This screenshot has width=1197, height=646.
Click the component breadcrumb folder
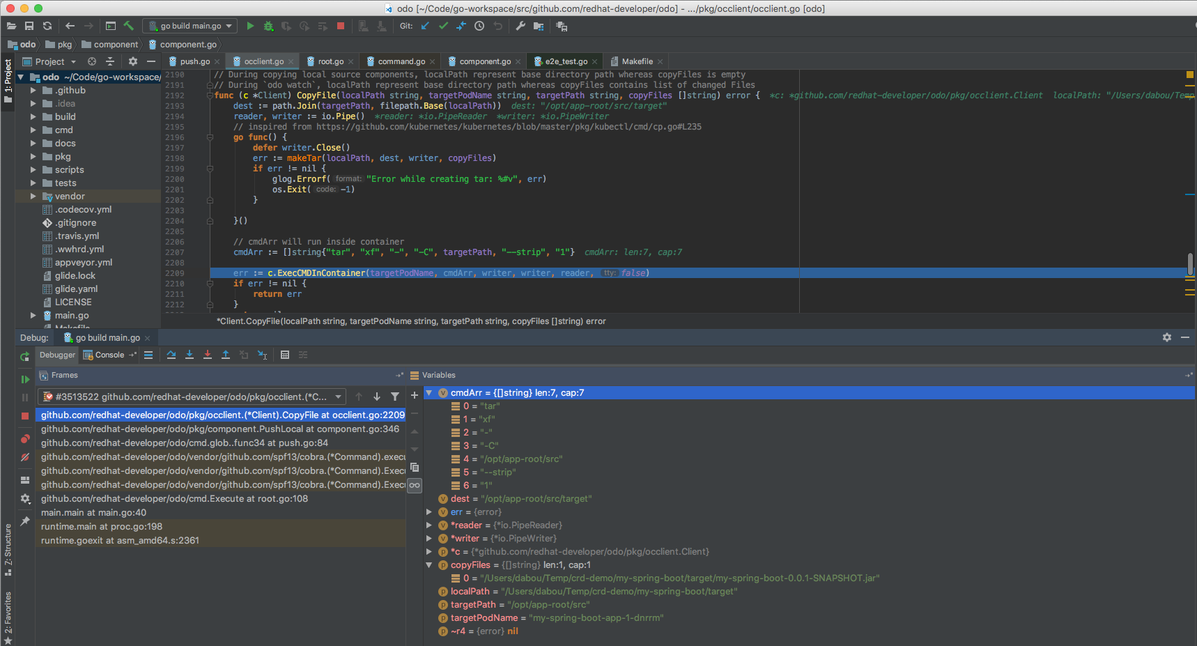111,44
